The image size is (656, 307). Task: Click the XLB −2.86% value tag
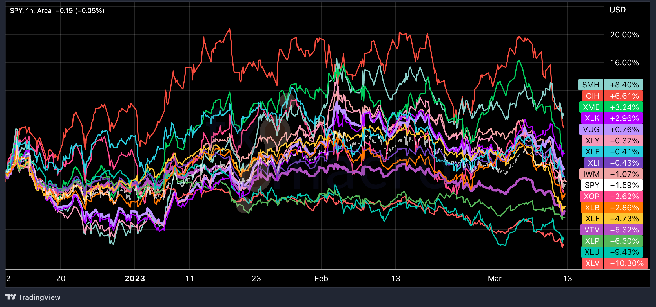tap(623, 207)
